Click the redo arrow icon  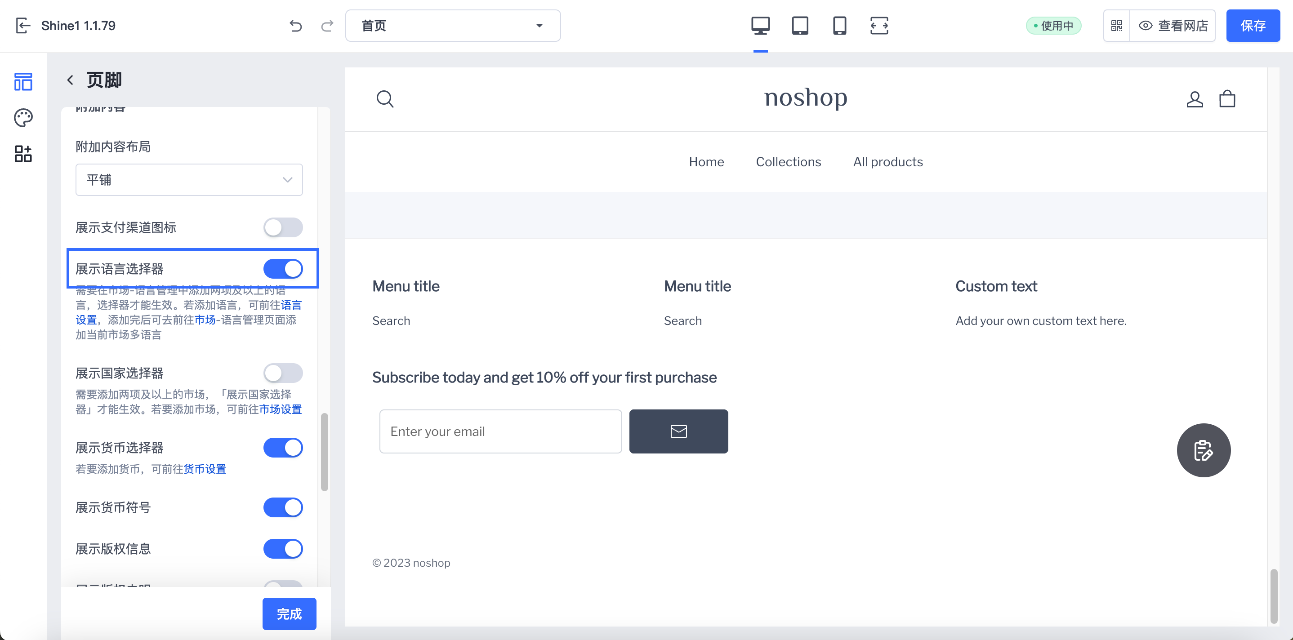(x=327, y=26)
